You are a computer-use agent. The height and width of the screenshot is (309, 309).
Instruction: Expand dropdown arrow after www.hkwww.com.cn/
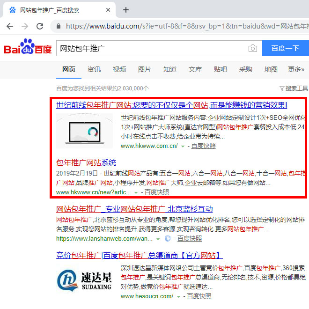click(183, 146)
